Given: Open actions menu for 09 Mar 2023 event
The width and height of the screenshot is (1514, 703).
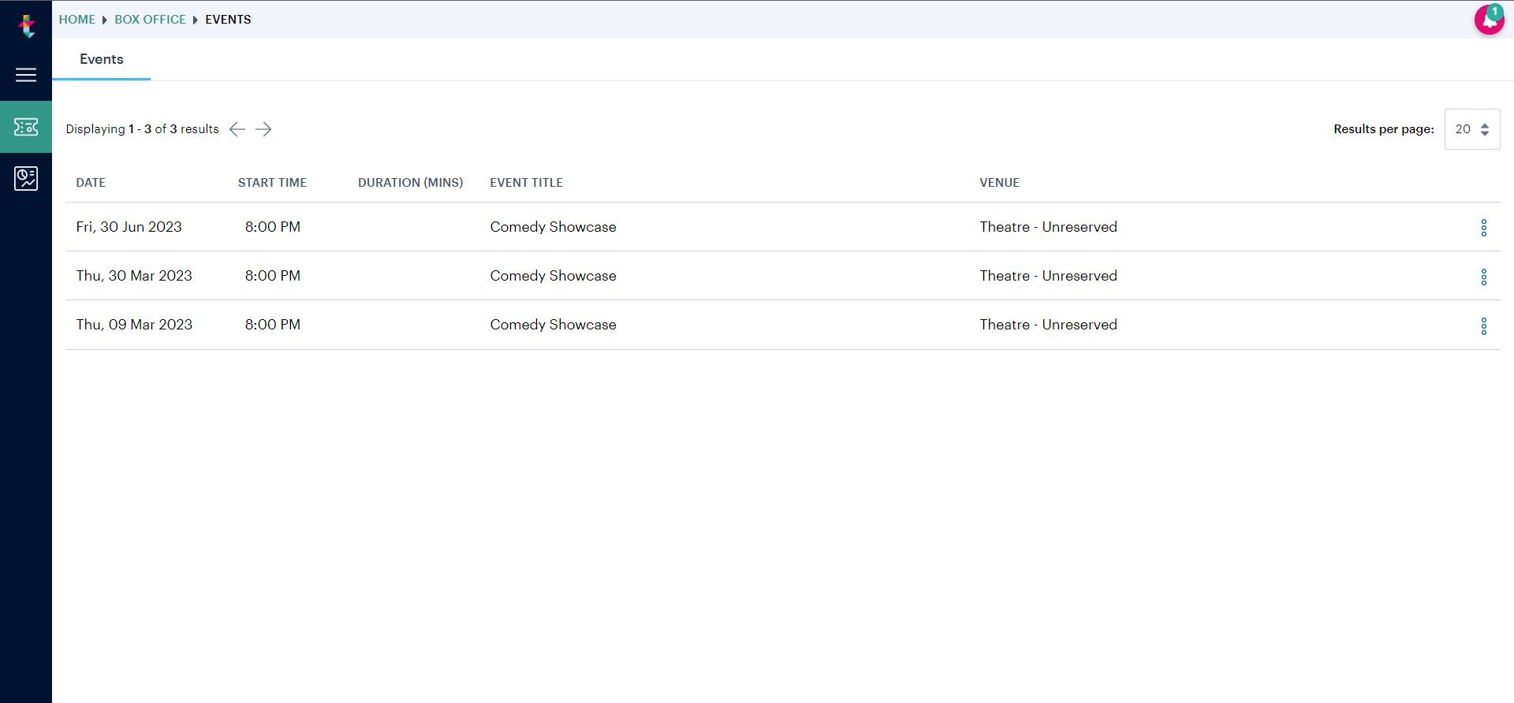Looking at the screenshot, I should pyautogui.click(x=1483, y=326).
